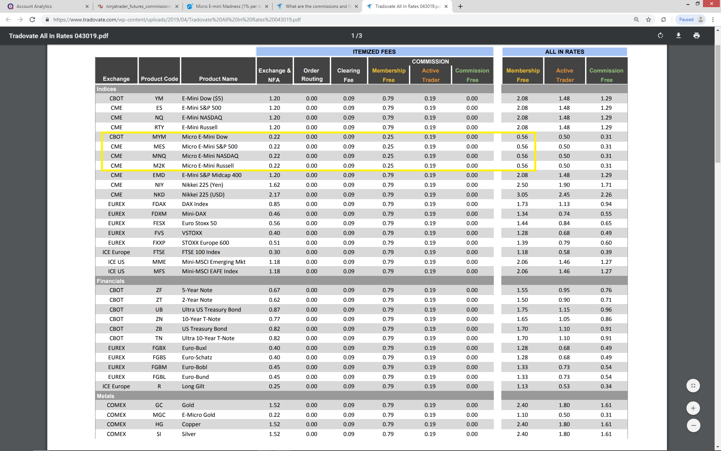Close the Account Analytics tab
Image resolution: width=721 pixels, height=451 pixels.
point(87,6)
